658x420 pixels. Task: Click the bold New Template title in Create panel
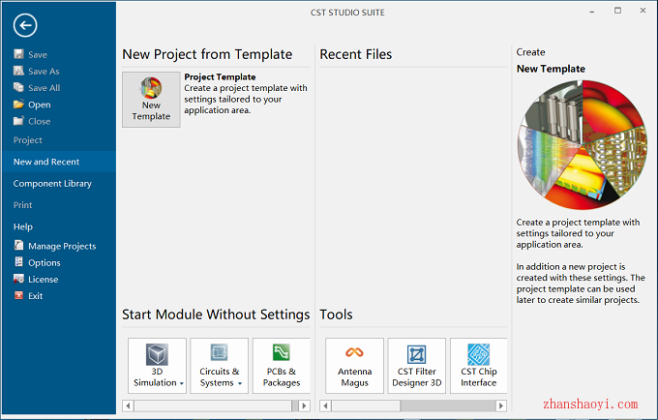[551, 69]
